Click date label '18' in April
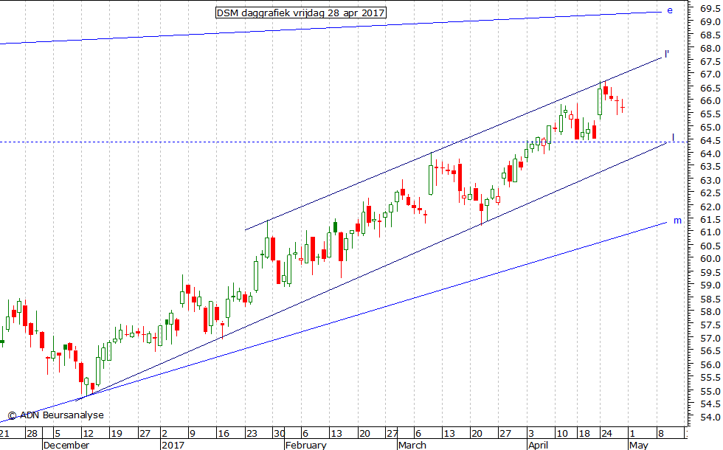Screen dimensions: 723x450 pos(584,434)
